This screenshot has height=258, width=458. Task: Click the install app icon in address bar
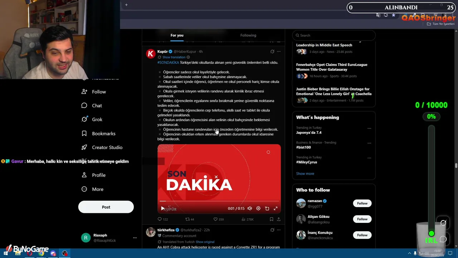pyautogui.click(x=386, y=15)
